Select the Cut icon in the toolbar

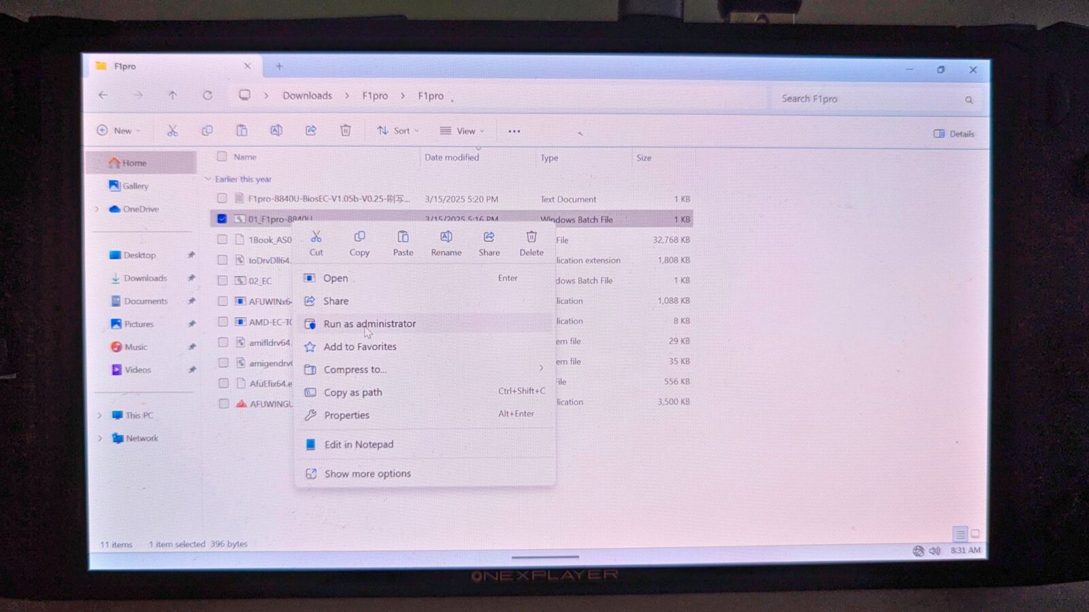coord(173,131)
